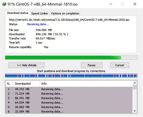Viewport: 143px width, 117px height.
Task: Click the Downloaded column header
Action: pos(26,84)
